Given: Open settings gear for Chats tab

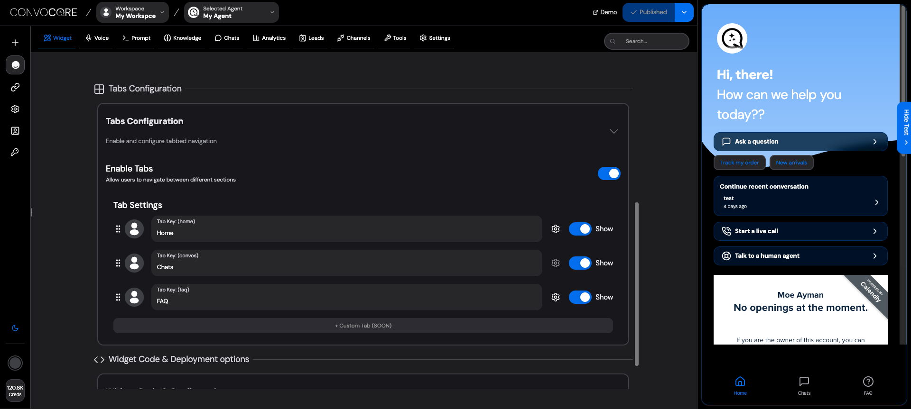Looking at the screenshot, I should coord(556,263).
